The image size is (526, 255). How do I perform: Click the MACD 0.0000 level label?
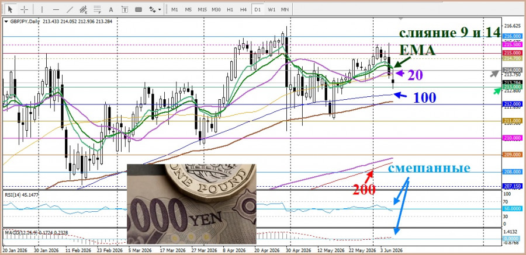point(512,239)
